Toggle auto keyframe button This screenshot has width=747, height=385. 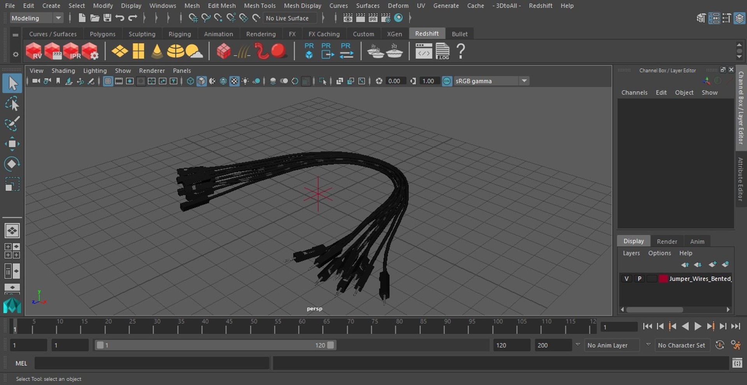coord(720,345)
